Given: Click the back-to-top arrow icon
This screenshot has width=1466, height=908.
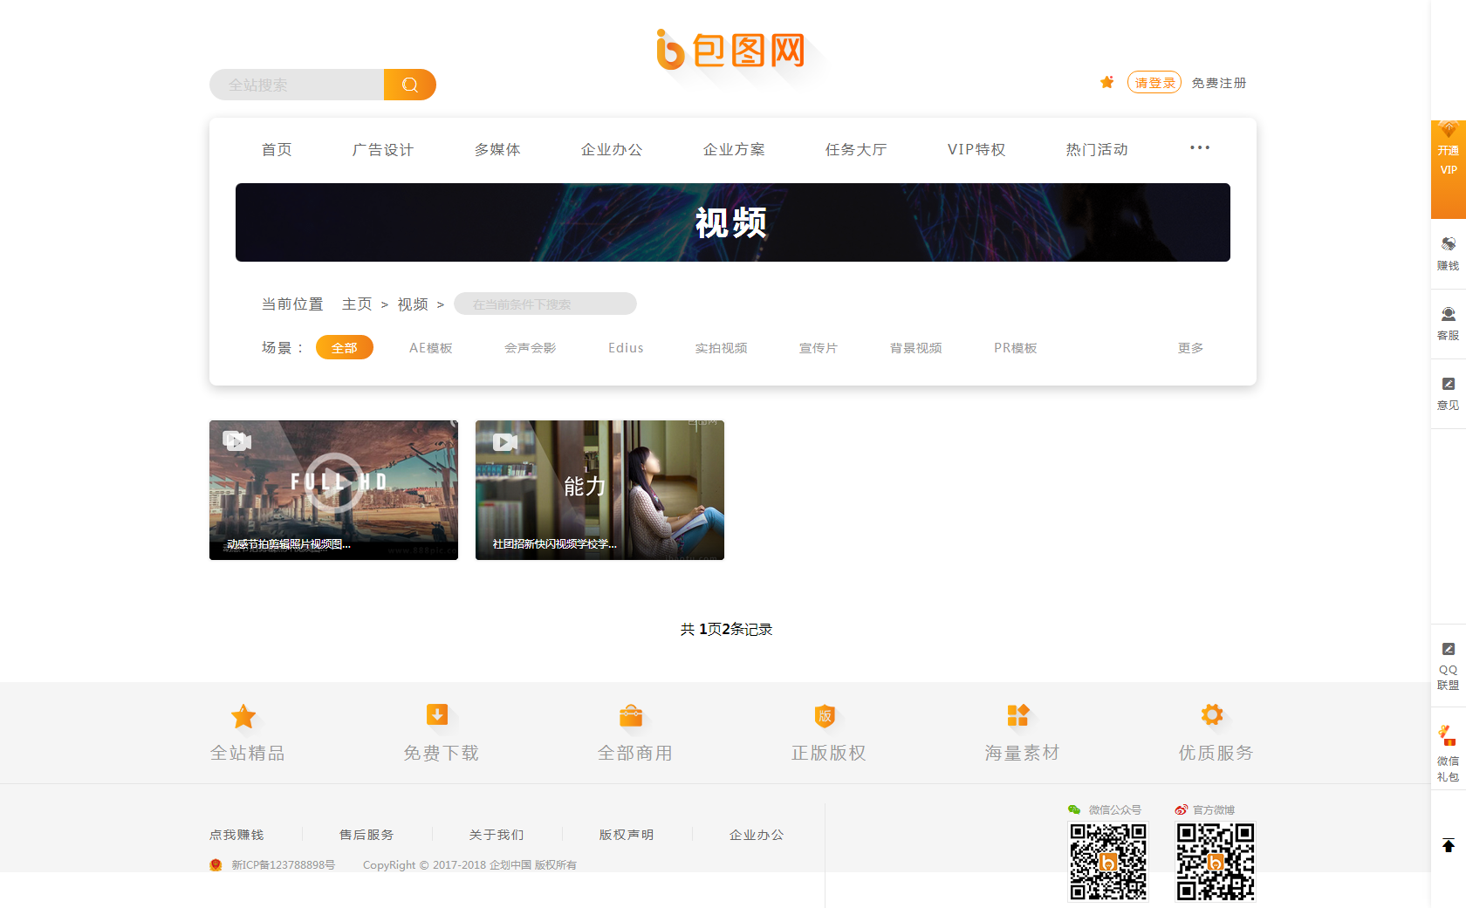Looking at the screenshot, I should (x=1449, y=845).
